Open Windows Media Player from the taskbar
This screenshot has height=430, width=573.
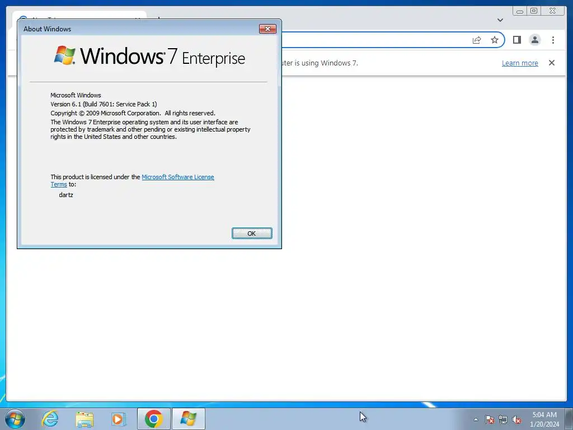(x=119, y=419)
